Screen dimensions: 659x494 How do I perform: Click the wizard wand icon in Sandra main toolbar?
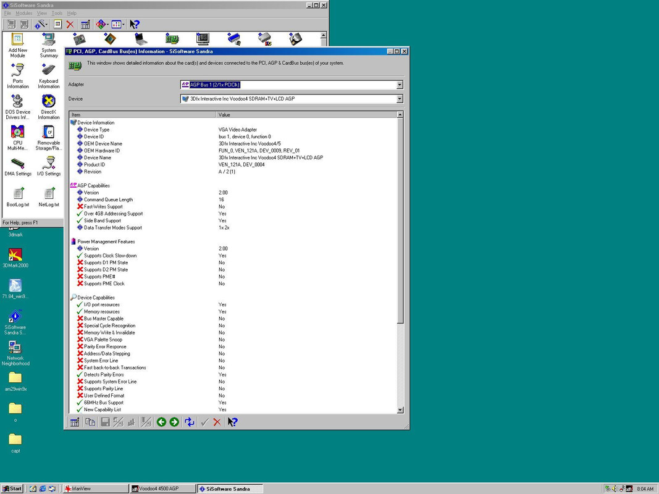pos(40,24)
